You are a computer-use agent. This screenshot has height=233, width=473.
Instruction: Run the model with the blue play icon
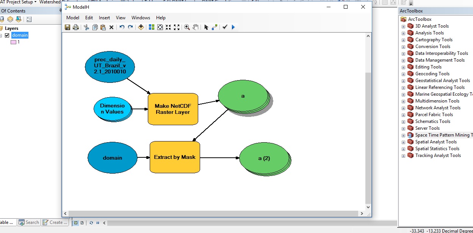233,27
